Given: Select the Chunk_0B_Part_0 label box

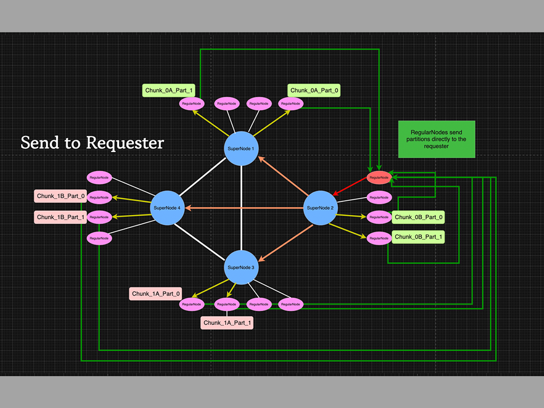Looking at the screenshot, I should 419,217.
